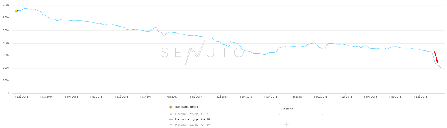Click the panoramafirm icon at the chart line start
Screen dimensions: 447x128
point(16,11)
